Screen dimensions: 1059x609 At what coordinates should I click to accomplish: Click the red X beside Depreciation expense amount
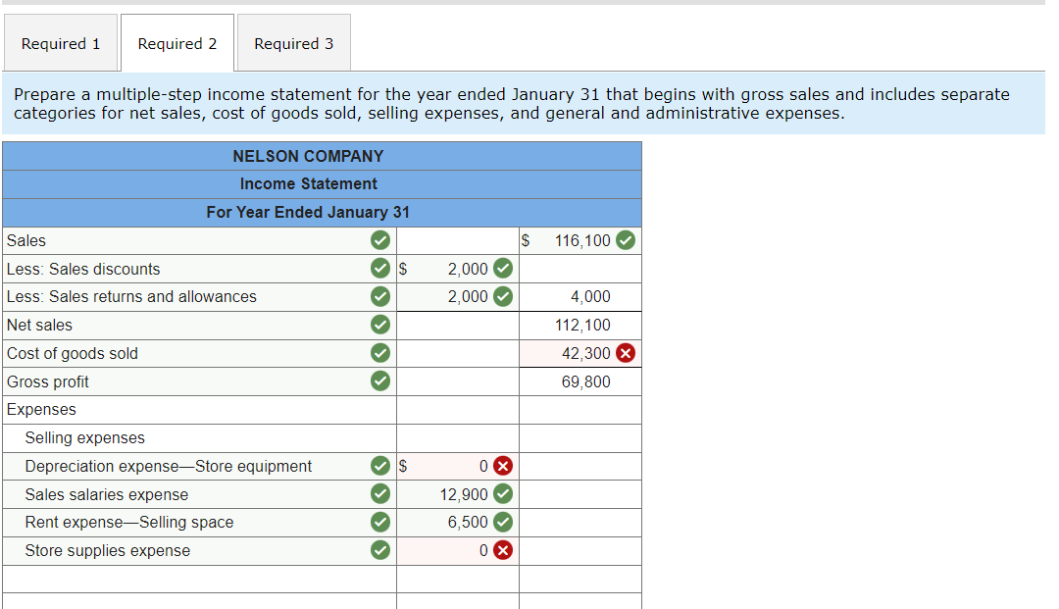pos(503,466)
